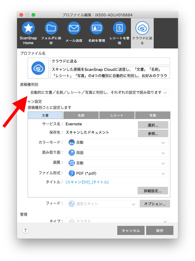Select the レシートを管理 receipt profile icon
195x261 pixels.
click(x=119, y=28)
